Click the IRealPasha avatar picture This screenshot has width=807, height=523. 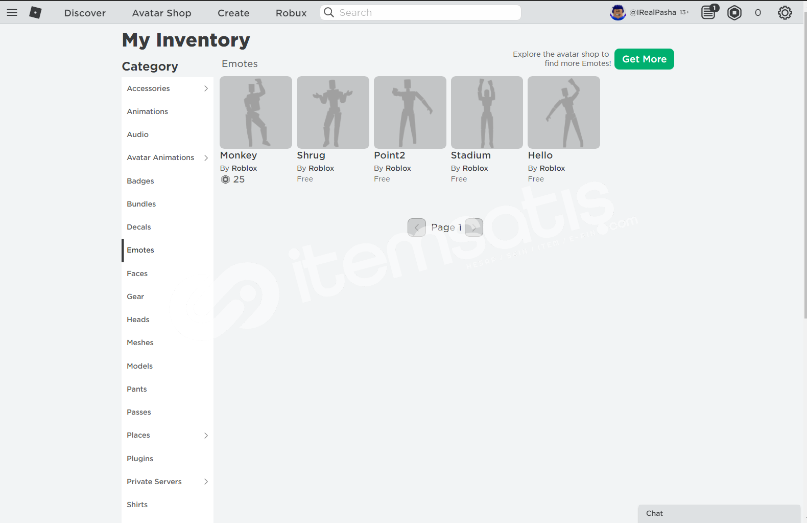coord(618,12)
